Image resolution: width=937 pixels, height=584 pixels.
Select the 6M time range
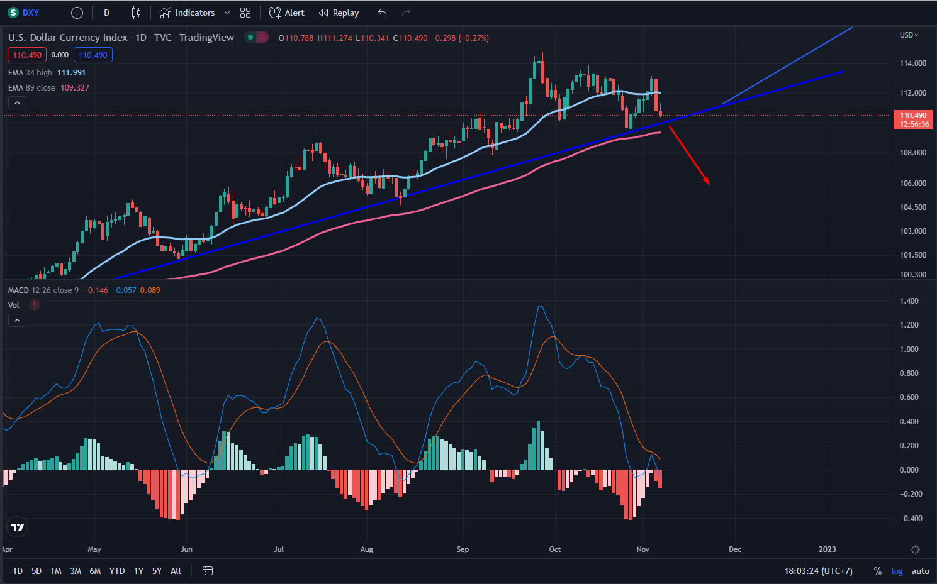[95, 571]
